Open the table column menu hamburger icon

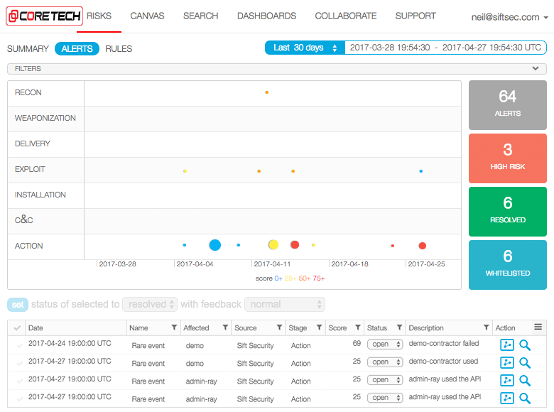click(538, 327)
